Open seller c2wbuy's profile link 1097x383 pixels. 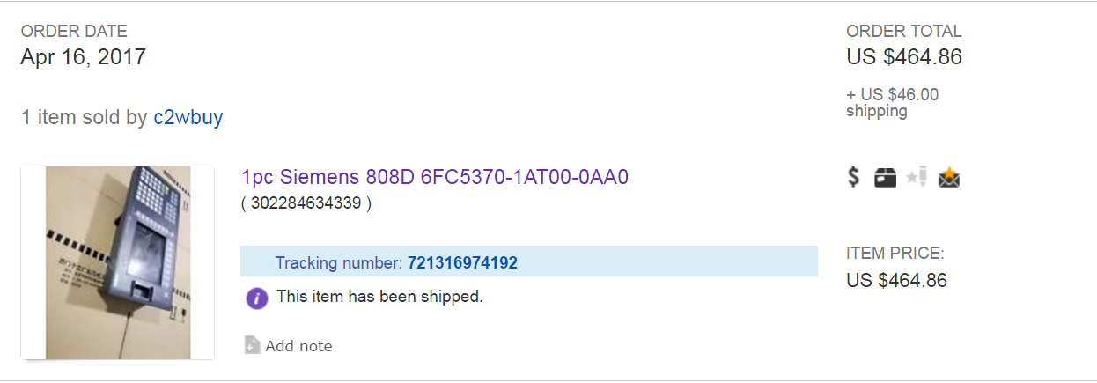pyautogui.click(x=188, y=117)
